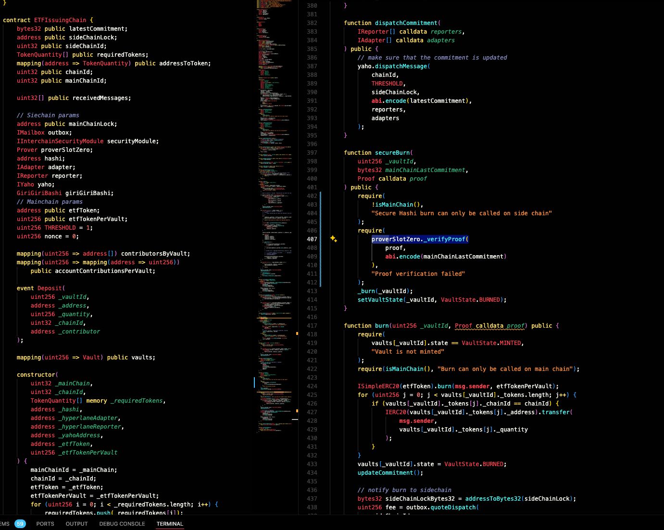Click the highlighted proverSlotZero._verifyProof( call
664x530 pixels.
click(x=420, y=239)
